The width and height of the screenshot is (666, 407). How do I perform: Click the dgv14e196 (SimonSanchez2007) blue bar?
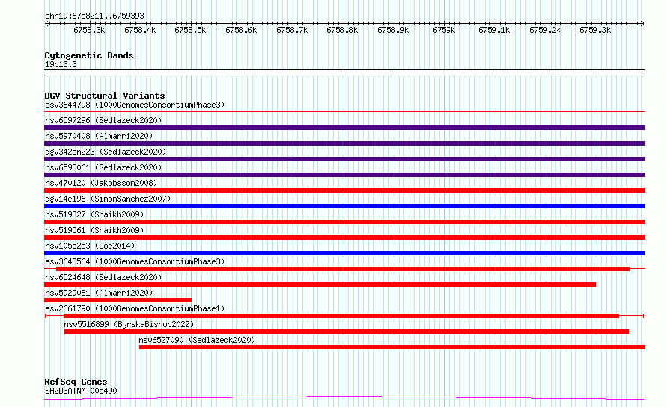click(344, 206)
